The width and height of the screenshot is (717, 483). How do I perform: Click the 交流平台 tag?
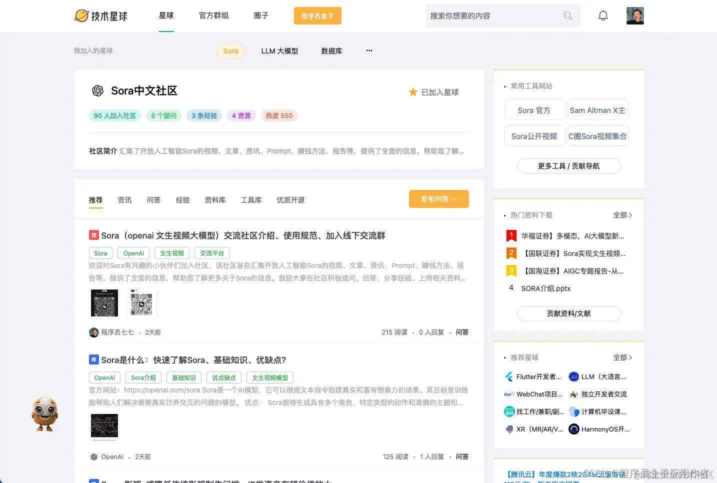coord(212,253)
